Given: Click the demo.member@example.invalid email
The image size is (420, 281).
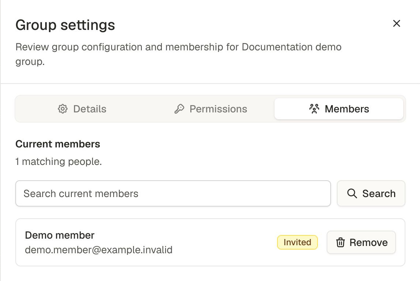Looking at the screenshot, I should point(98,250).
